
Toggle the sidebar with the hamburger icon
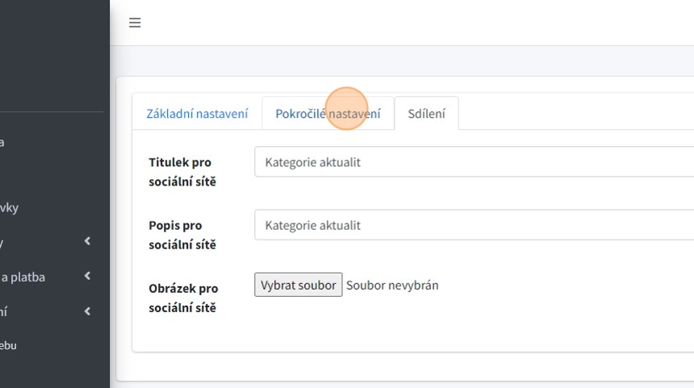coord(135,23)
